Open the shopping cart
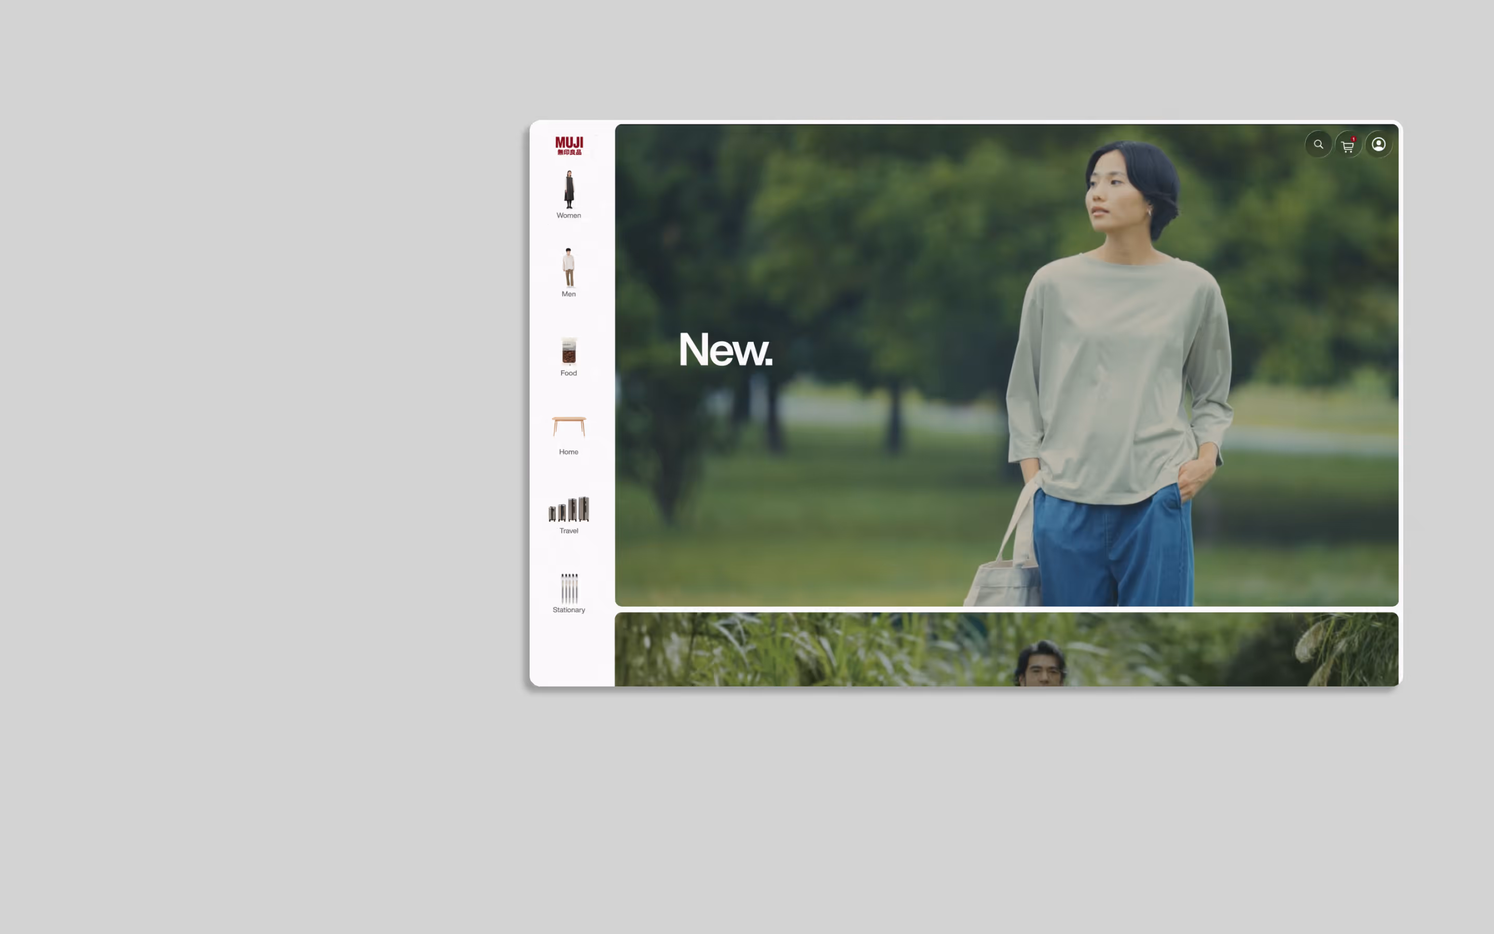The width and height of the screenshot is (1494, 934). pos(1348,146)
